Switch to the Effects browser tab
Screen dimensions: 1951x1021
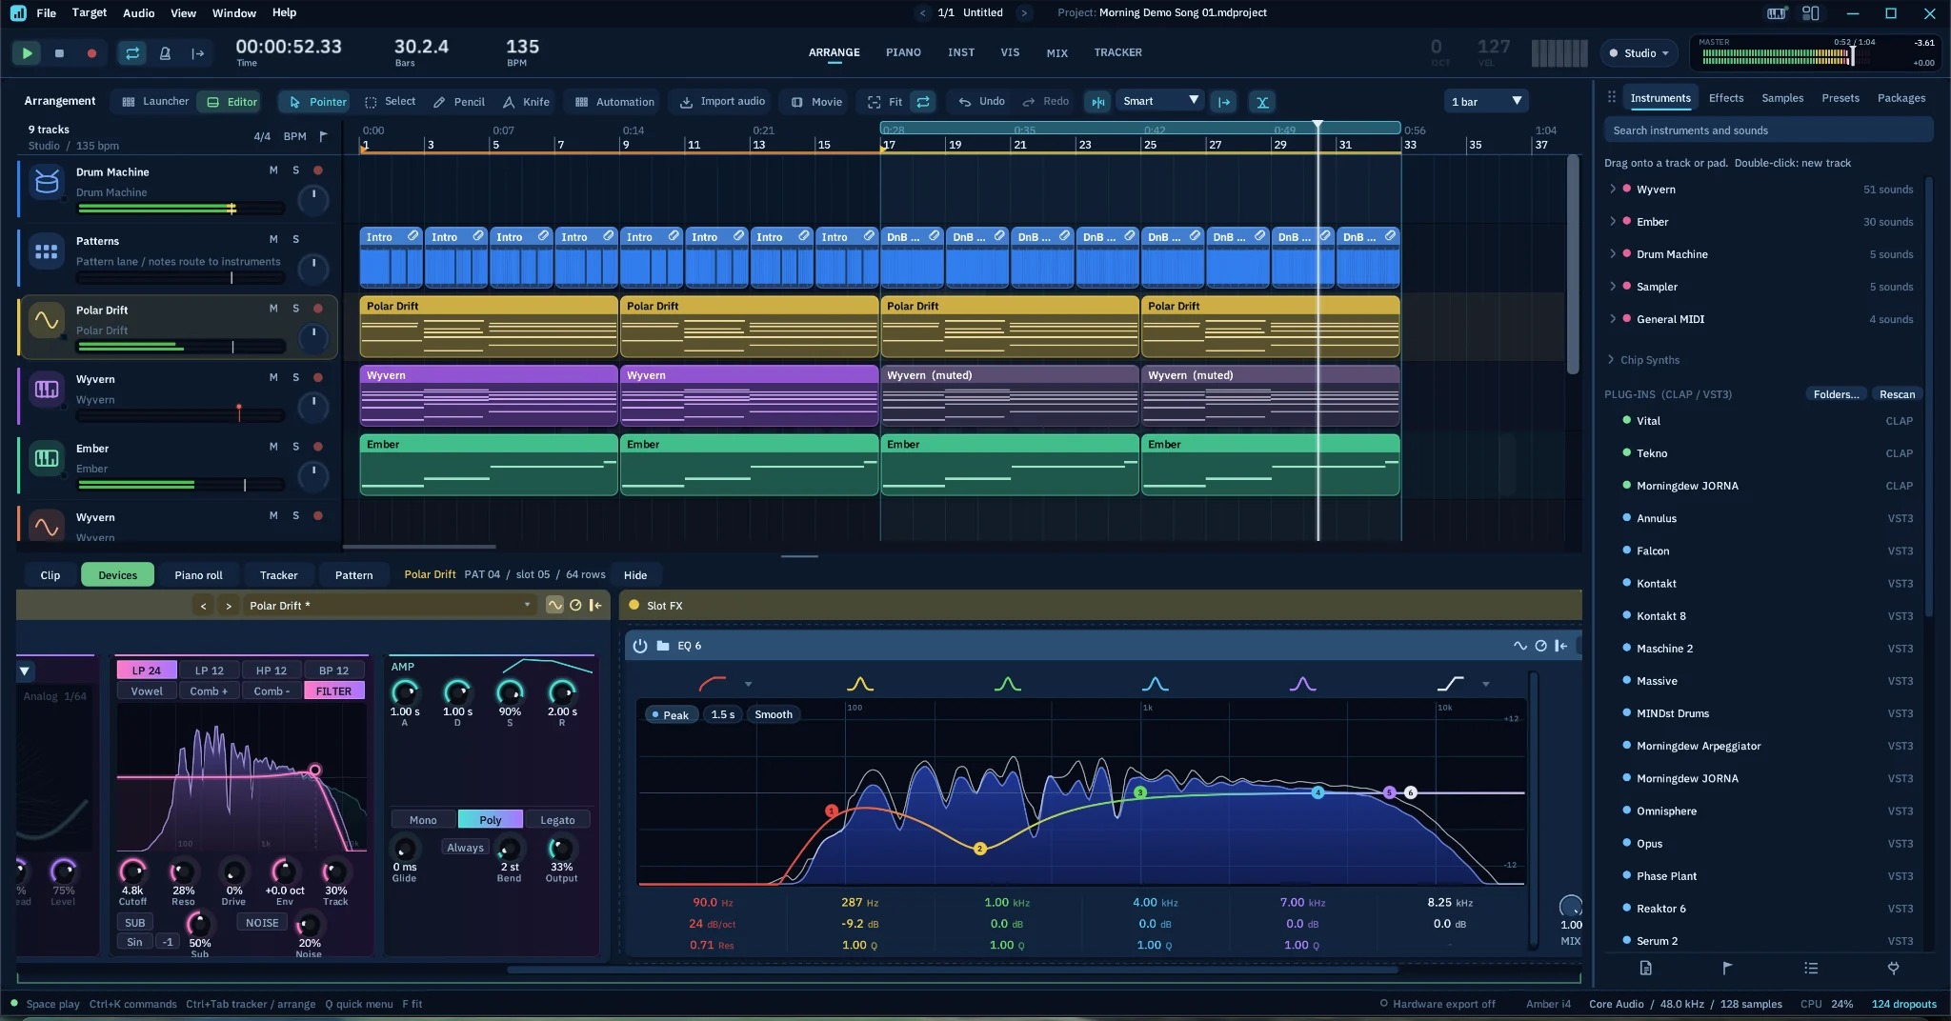click(1726, 98)
